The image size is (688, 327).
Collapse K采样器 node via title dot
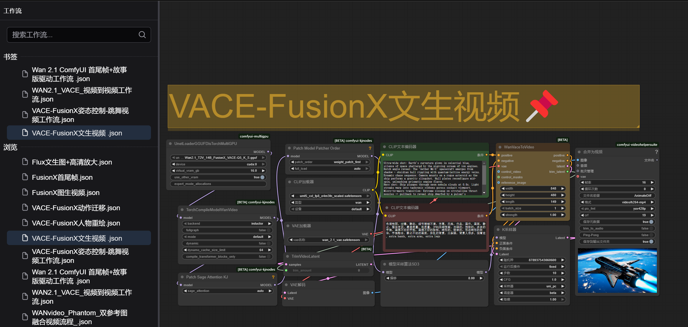(x=498, y=230)
